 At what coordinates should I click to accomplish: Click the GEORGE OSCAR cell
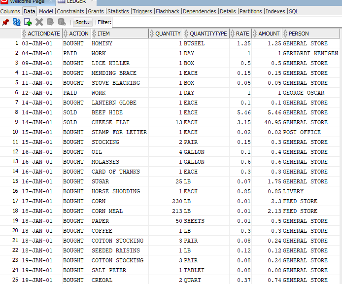point(310,93)
